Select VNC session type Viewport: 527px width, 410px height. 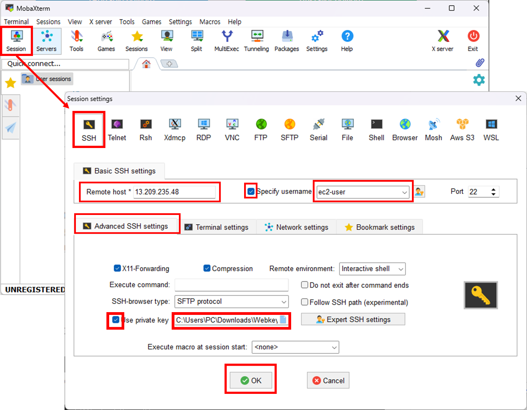[232, 130]
